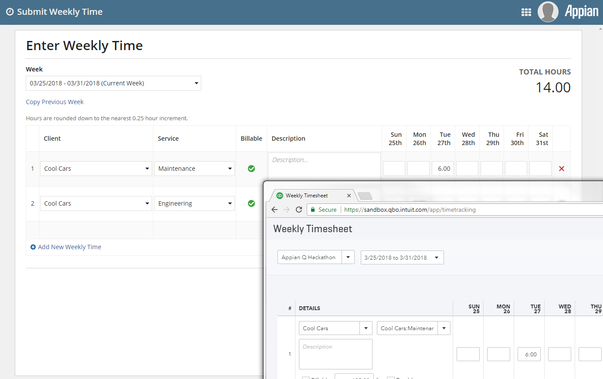Click the QuickBooks DETAILS column header
This screenshot has width=603, height=379.
coord(309,308)
